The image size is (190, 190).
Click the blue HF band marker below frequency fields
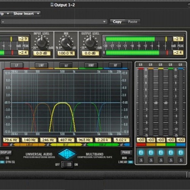(127, 144)
